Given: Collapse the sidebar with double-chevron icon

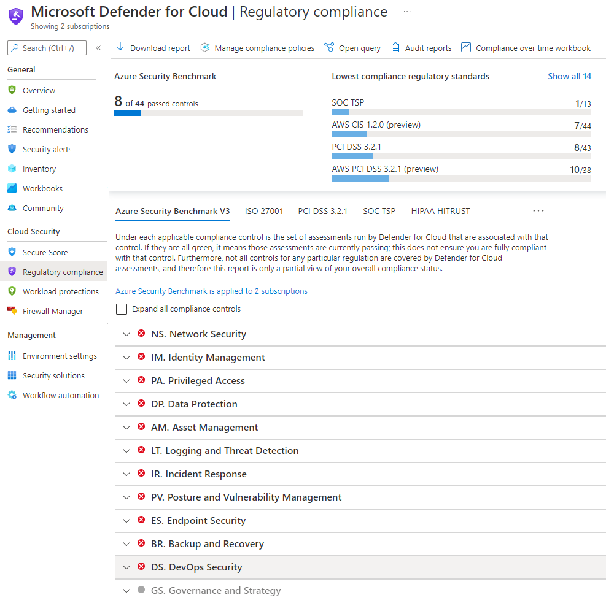Looking at the screenshot, I should (98, 48).
